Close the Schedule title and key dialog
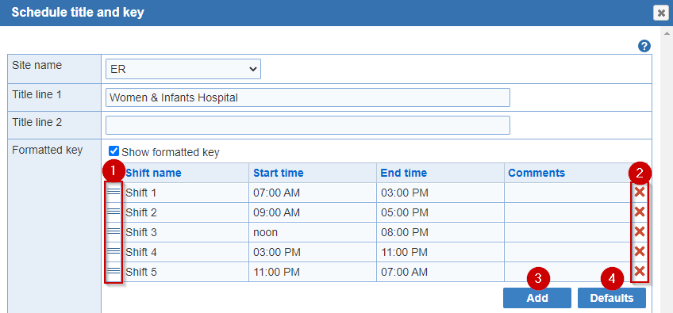Screen dimensions: 673x313 click(661, 13)
